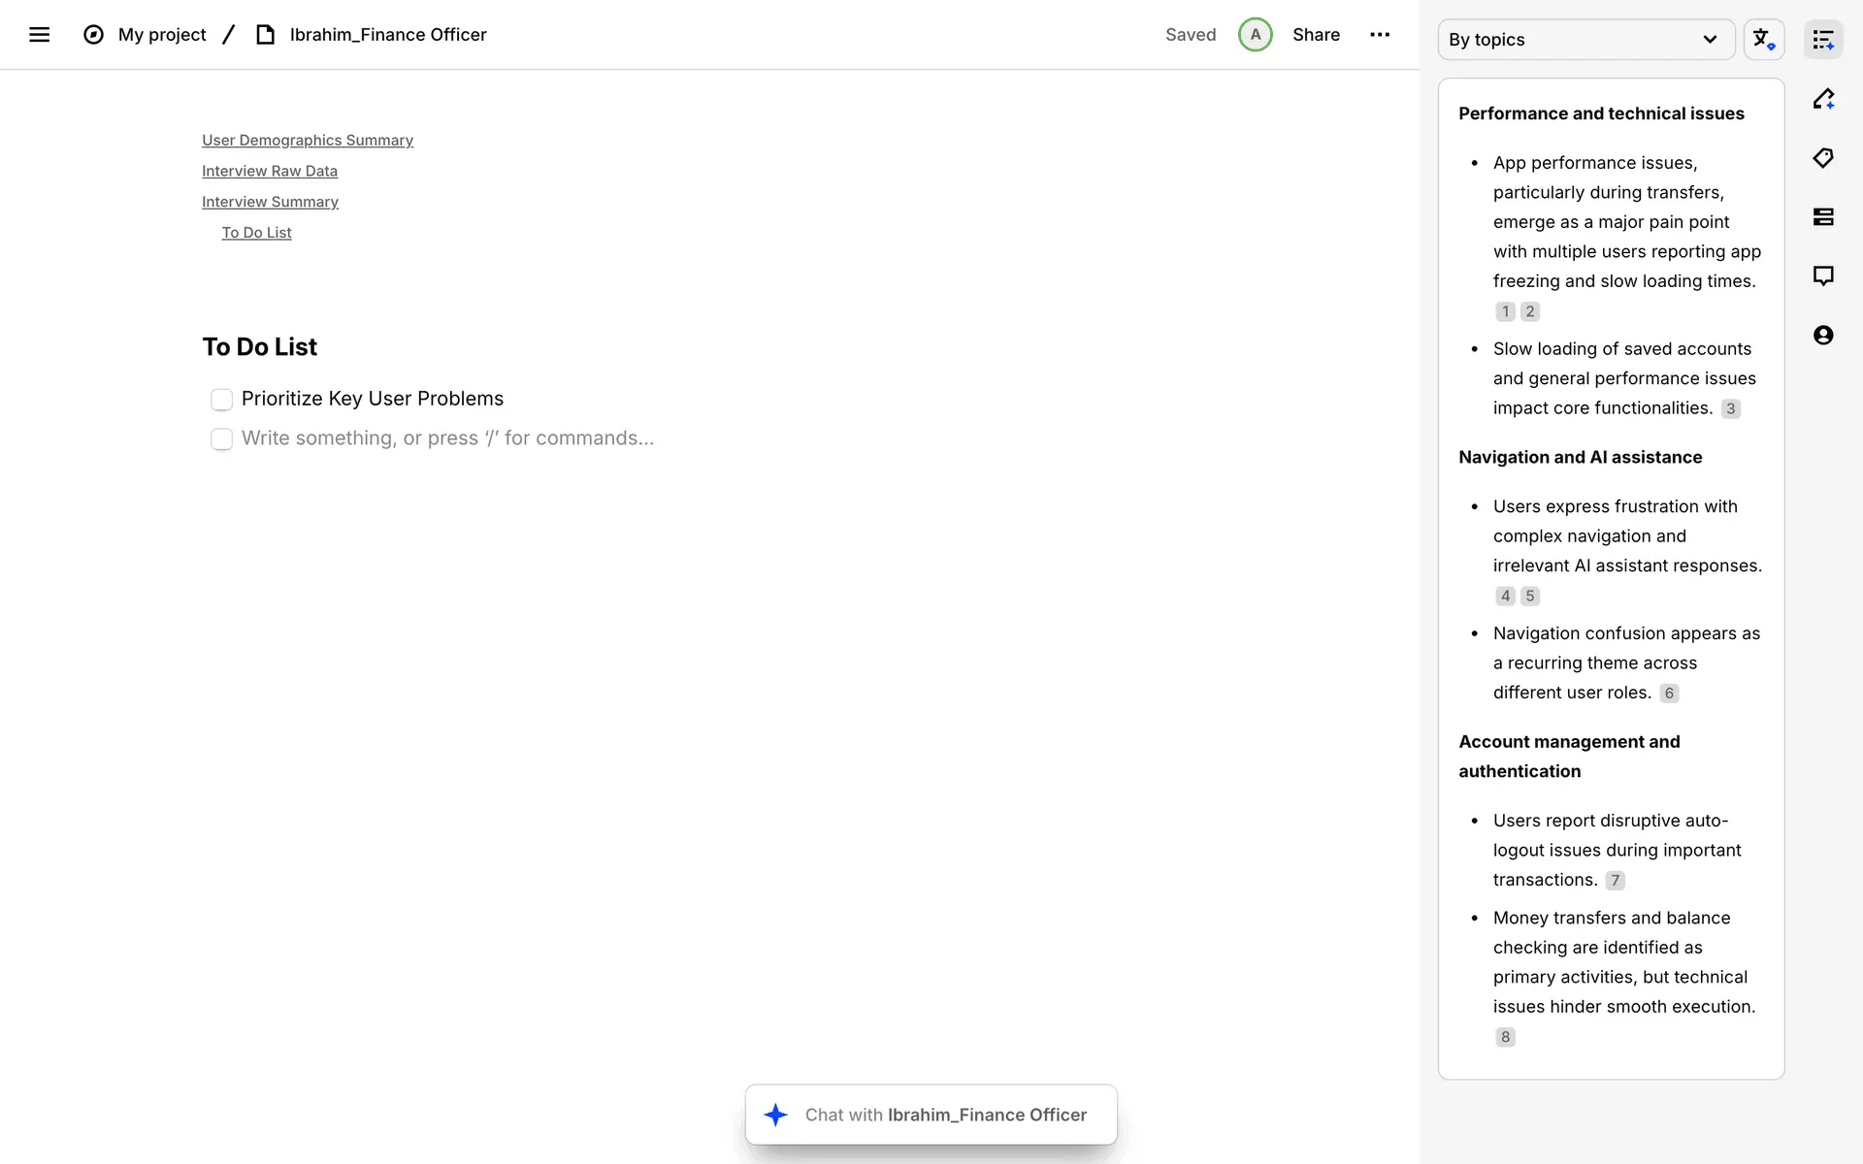The height and width of the screenshot is (1164, 1863).
Task: Open User Demographics Summary link
Action: point(308,141)
